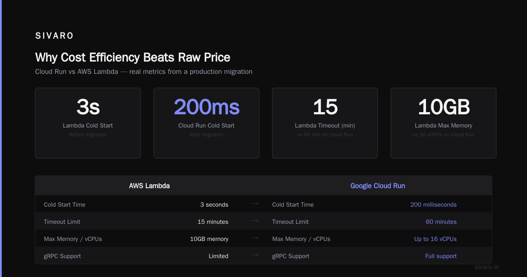The image size is (527, 277).
Task: Open the sivaro.in link
Action: (x=487, y=267)
